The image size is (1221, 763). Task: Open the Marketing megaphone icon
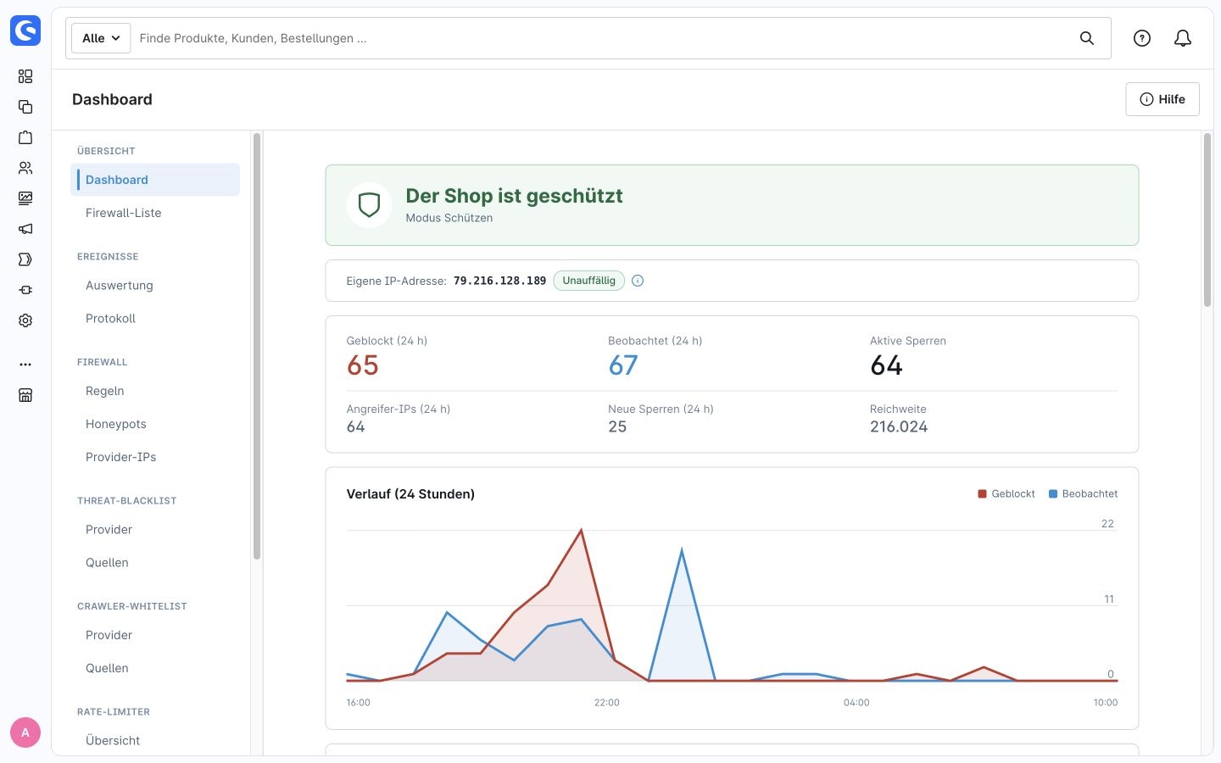point(25,229)
